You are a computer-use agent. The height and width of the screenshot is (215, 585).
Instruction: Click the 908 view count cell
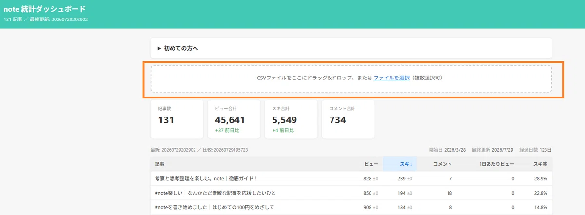[370, 207]
